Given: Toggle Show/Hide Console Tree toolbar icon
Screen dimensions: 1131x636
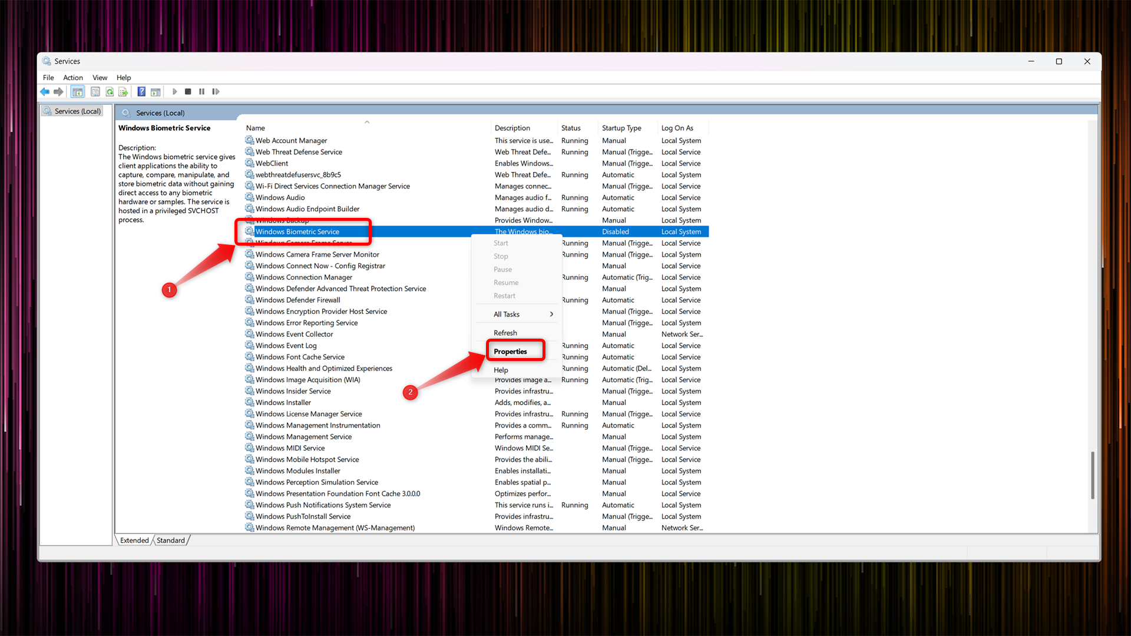Looking at the screenshot, I should pyautogui.click(x=78, y=92).
